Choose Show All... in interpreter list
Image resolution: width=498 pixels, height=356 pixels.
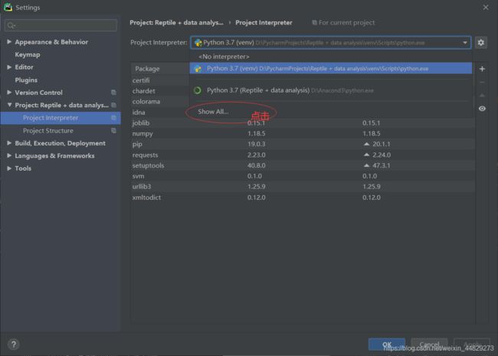213,112
